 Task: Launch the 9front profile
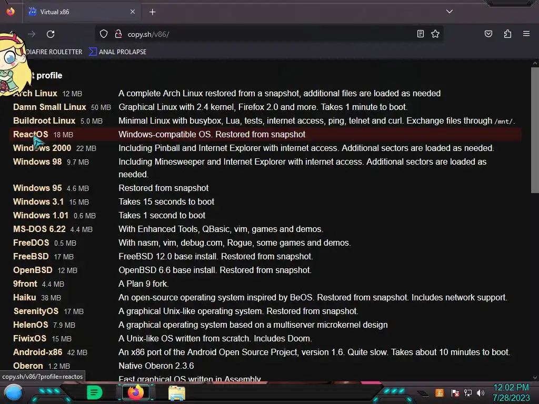tap(25, 284)
